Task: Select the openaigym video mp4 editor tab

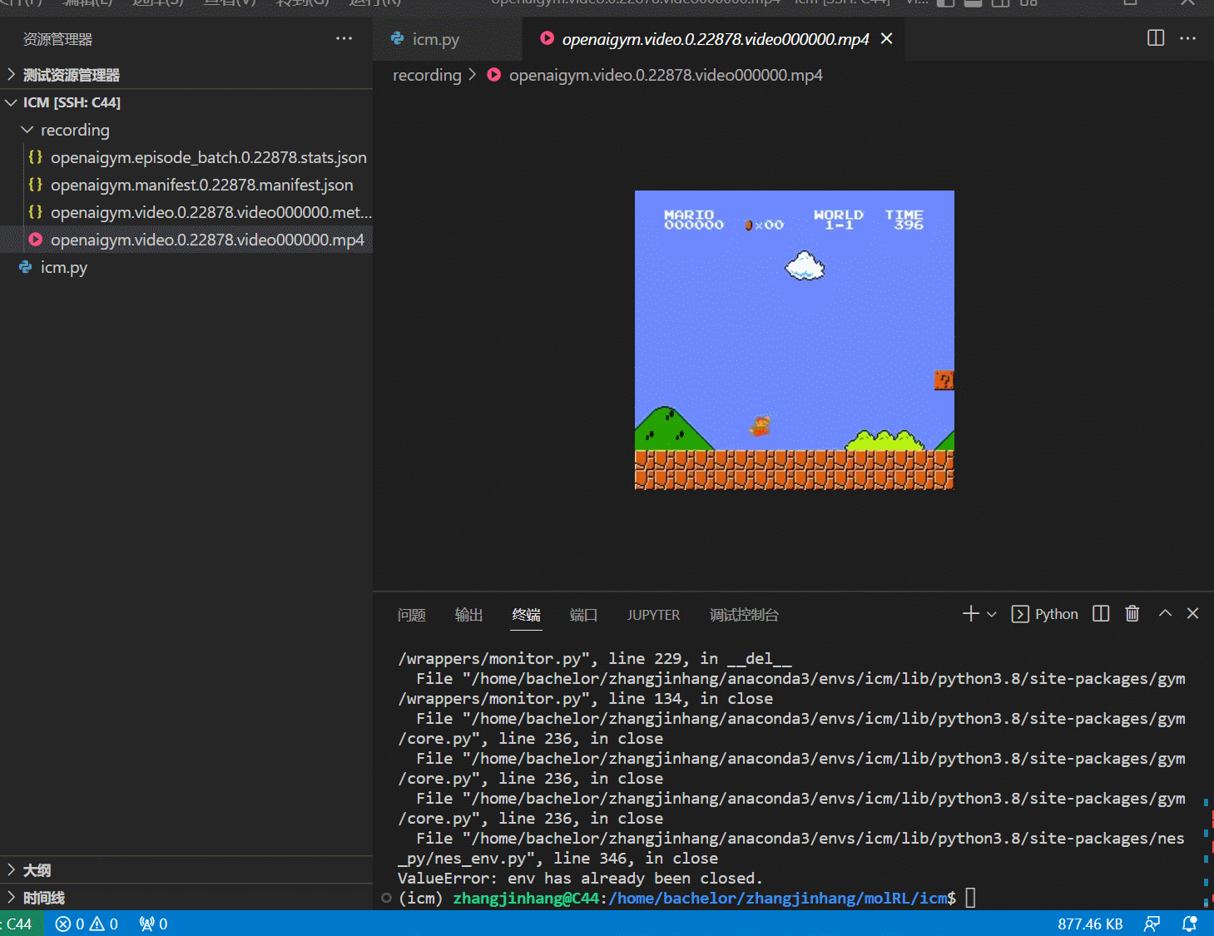Action: click(714, 39)
